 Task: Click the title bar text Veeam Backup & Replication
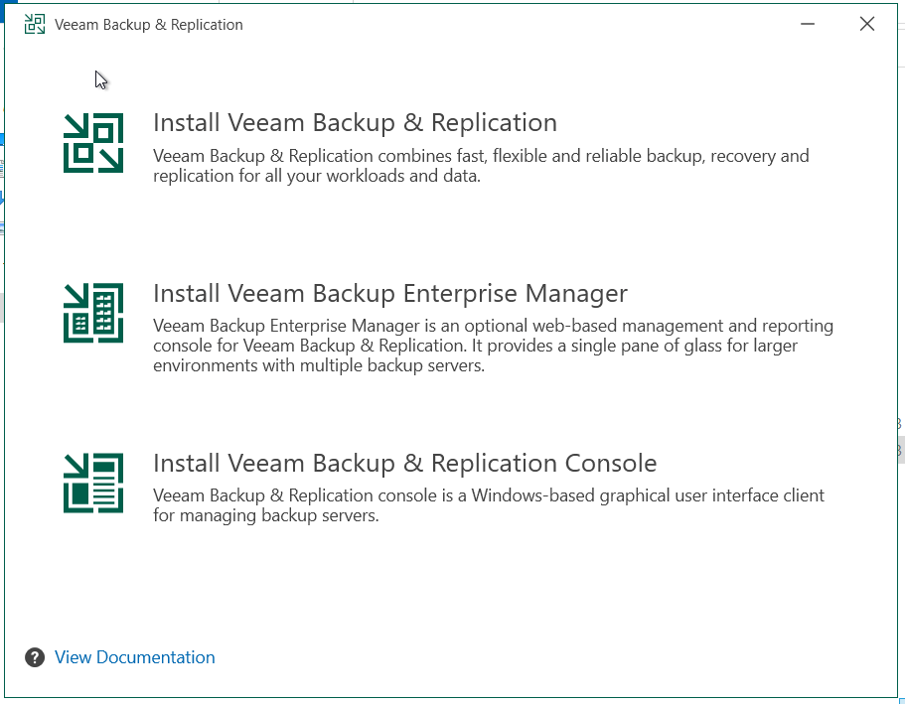(x=148, y=24)
